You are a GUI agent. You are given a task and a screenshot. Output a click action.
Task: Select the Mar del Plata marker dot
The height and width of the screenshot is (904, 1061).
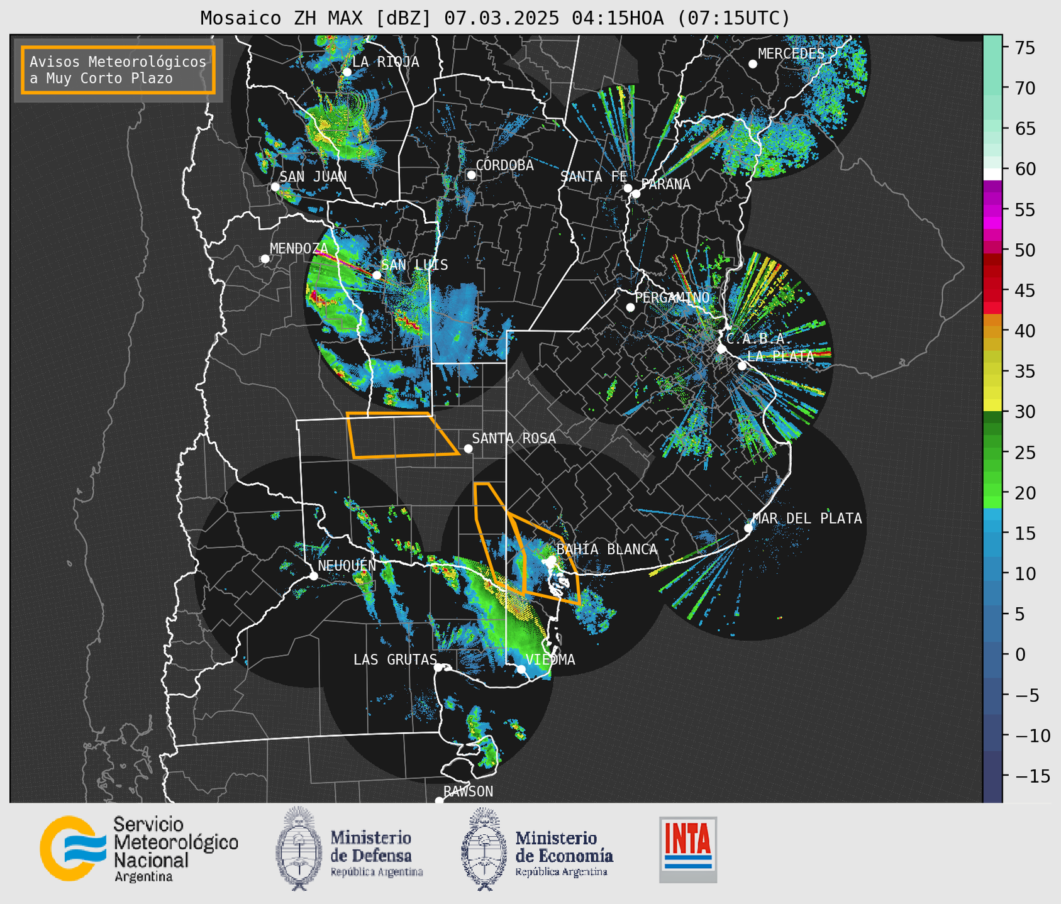748,528
